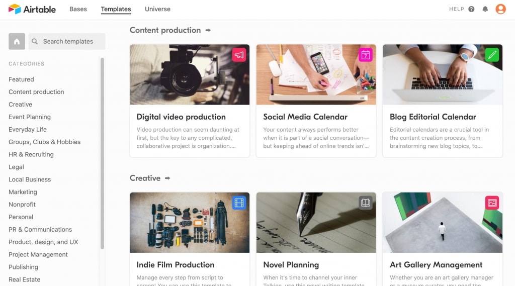Click 'Editorial calendars are a crucial tool' description
Screen dimensions: 515x286
(439, 138)
